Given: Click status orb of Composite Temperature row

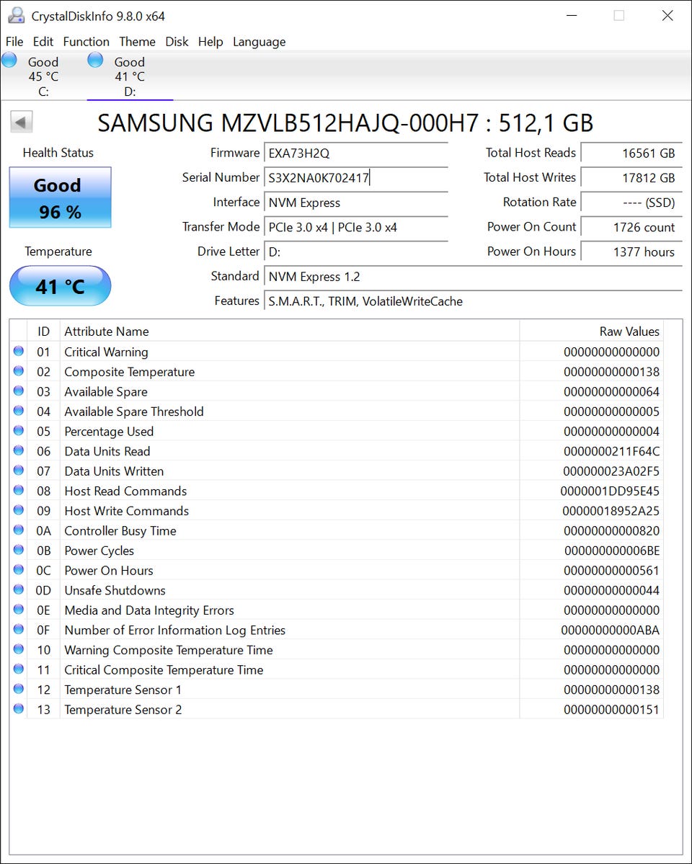Looking at the screenshot, I should pyautogui.click(x=19, y=371).
